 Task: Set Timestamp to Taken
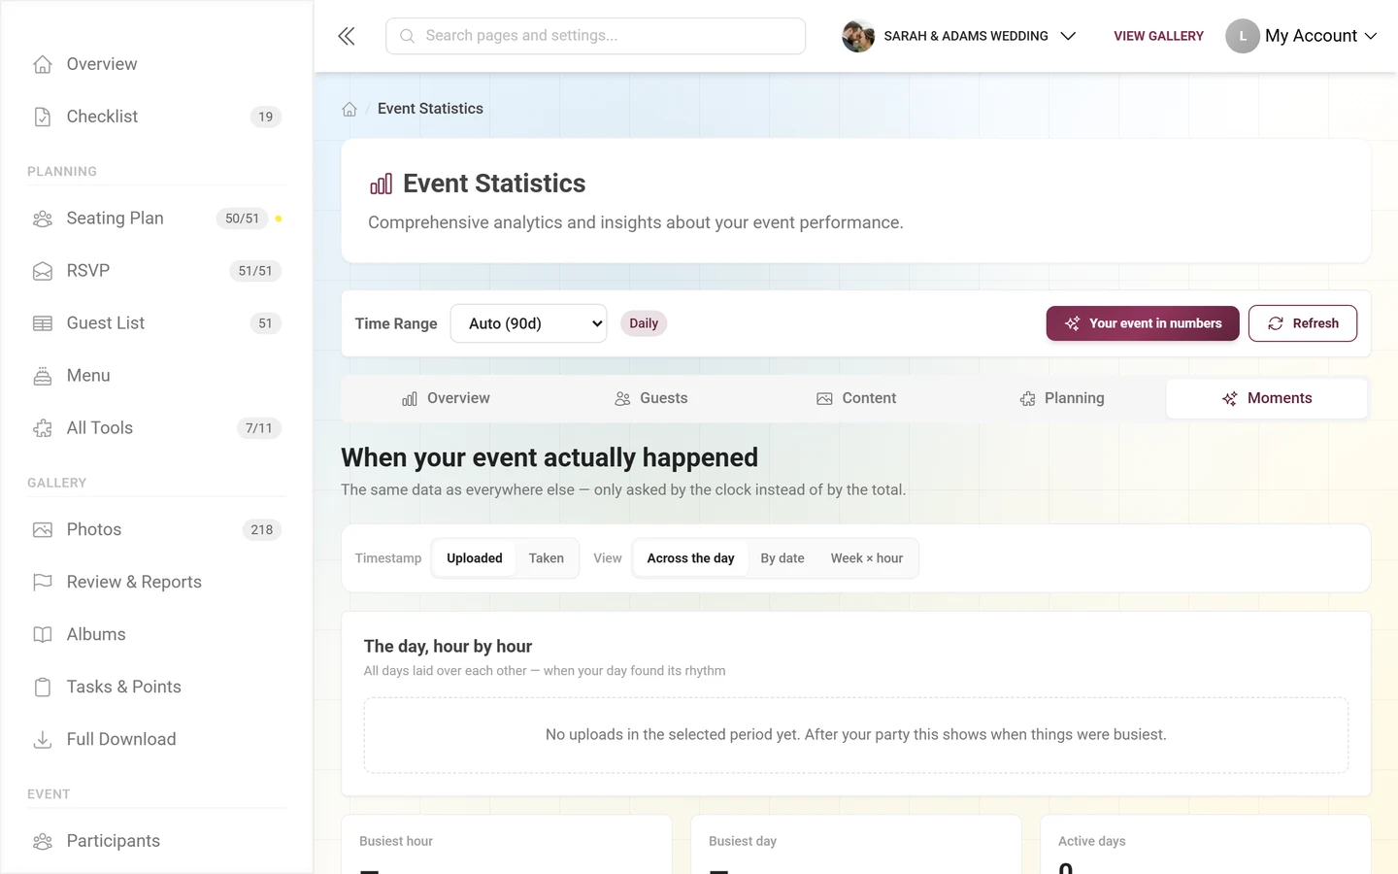pyautogui.click(x=547, y=558)
